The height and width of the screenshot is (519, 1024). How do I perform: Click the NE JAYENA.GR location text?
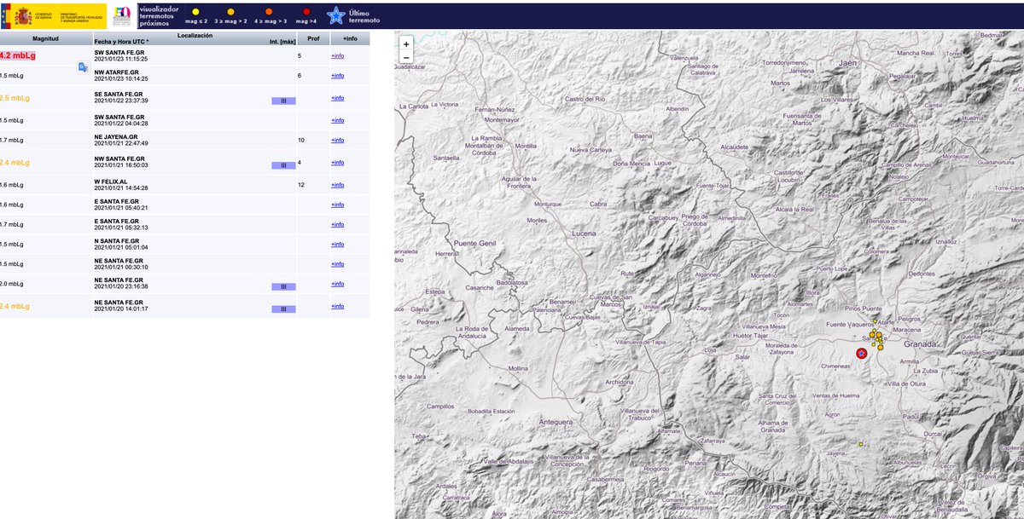116,136
